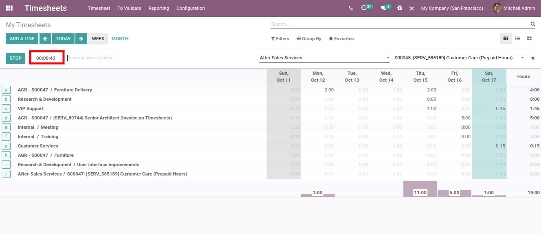Image resolution: width=541 pixels, height=234 pixels.
Task: Click the ADD A LINE button
Action: coord(22,39)
